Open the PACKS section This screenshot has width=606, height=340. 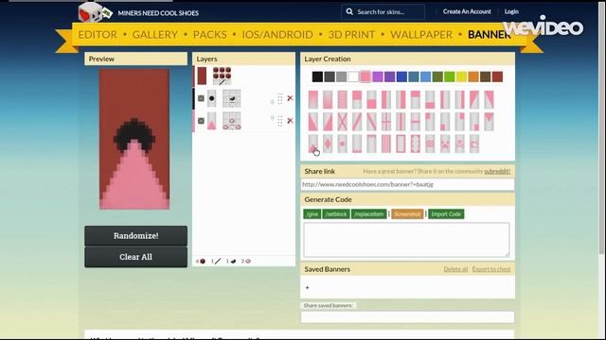210,34
